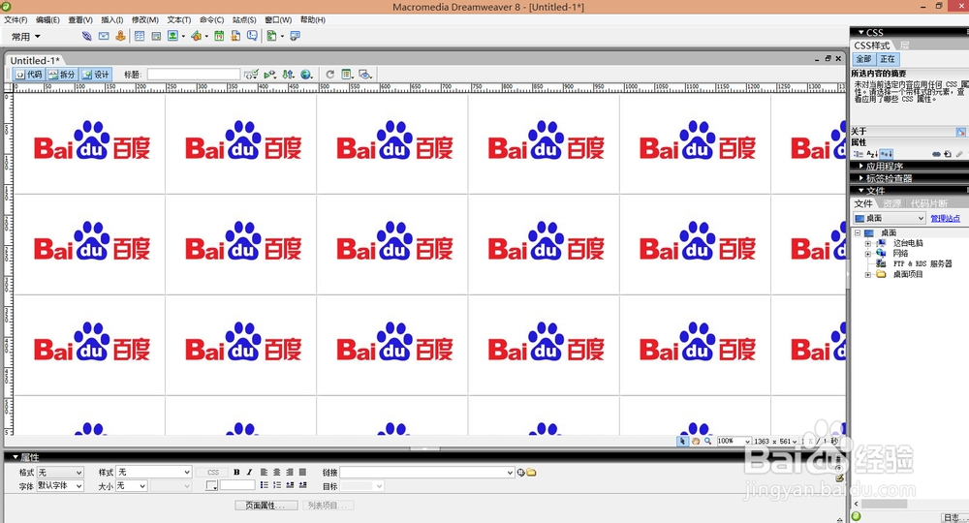Click the Date insert calendar icon
The image size is (969, 523).
click(219, 37)
